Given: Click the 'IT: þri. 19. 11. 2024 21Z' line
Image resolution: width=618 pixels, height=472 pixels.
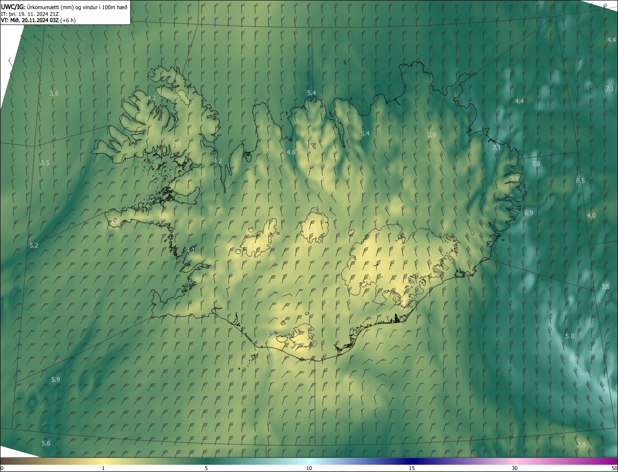Looking at the screenshot, I should tap(30, 14).
